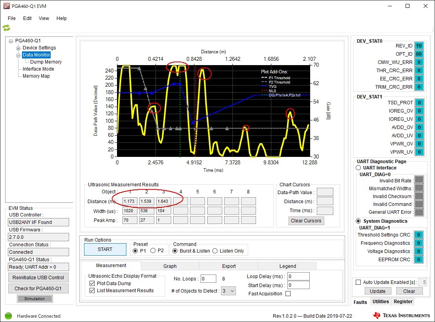Switch to the Legend tab

[x=288, y=266]
